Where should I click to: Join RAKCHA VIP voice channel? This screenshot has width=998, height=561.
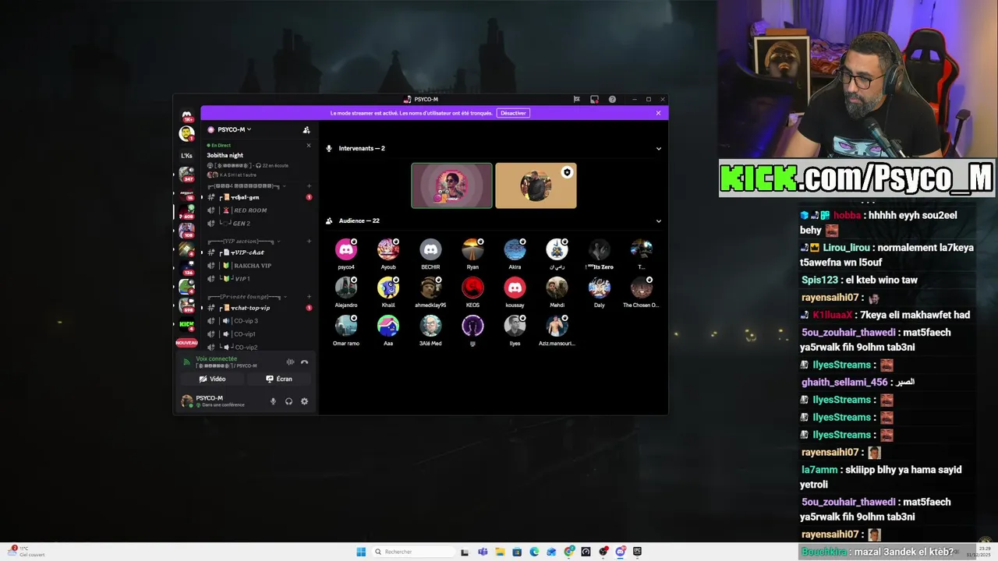(x=259, y=266)
